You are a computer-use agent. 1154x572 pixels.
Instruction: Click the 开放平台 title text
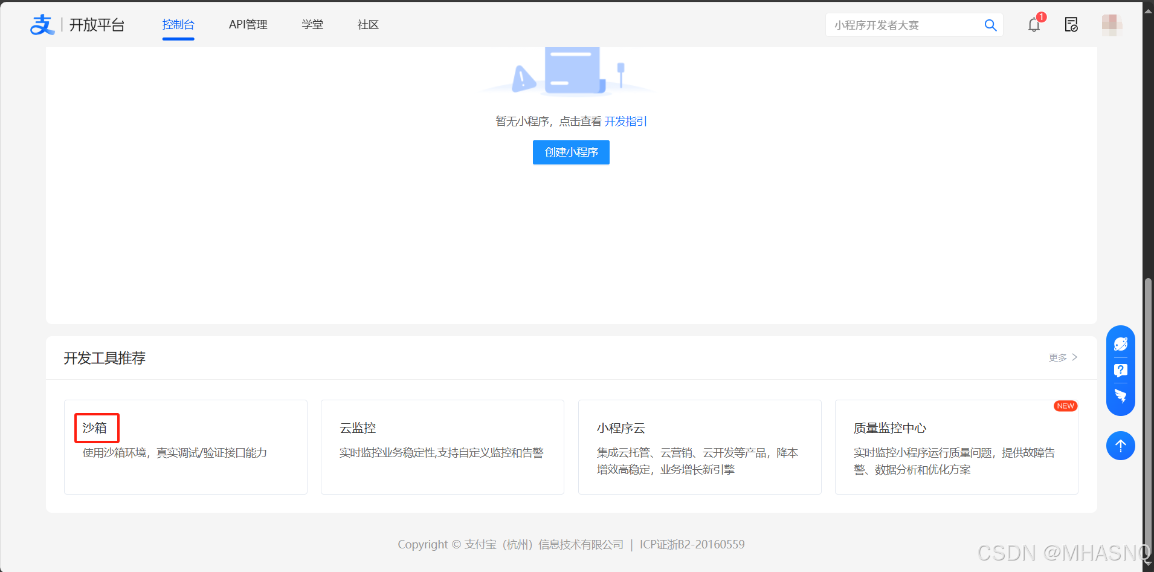(x=97, y=25)
